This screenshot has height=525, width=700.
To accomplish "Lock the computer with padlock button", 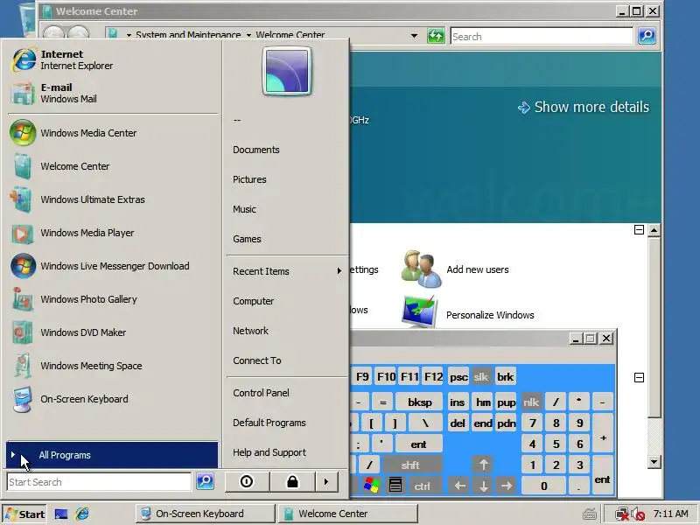I will (x=292, y=482).
